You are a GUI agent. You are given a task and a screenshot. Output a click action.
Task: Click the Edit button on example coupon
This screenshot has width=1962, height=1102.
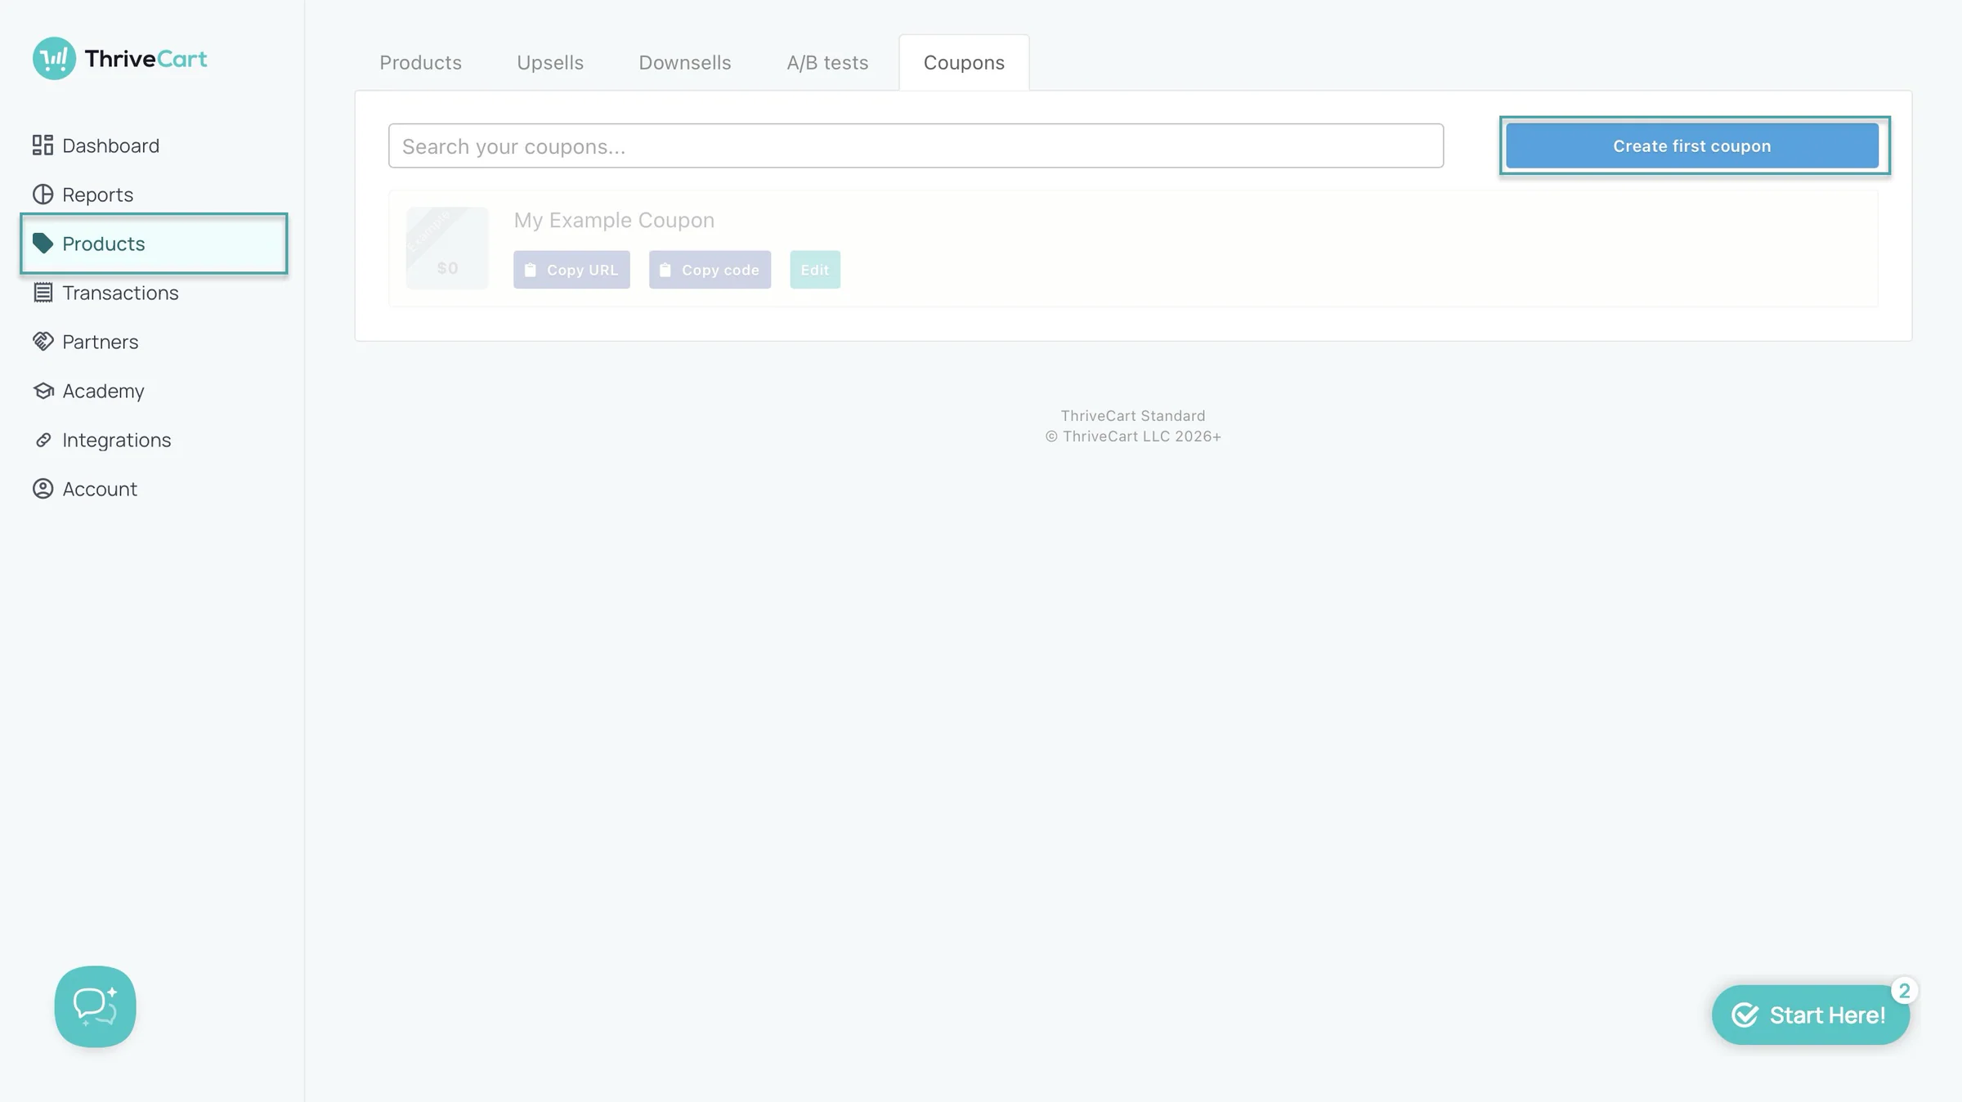pyautogui.click(x=815, y=270)
